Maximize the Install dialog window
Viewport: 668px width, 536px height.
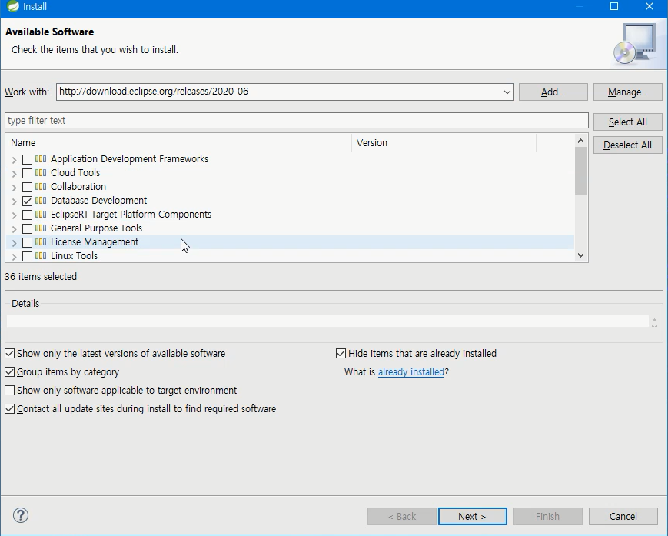[614, 6]
